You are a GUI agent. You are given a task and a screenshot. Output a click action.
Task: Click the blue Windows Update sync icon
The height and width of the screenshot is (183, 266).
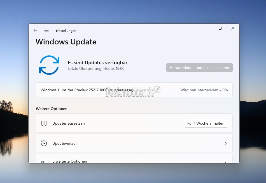[x=49, y=65]
